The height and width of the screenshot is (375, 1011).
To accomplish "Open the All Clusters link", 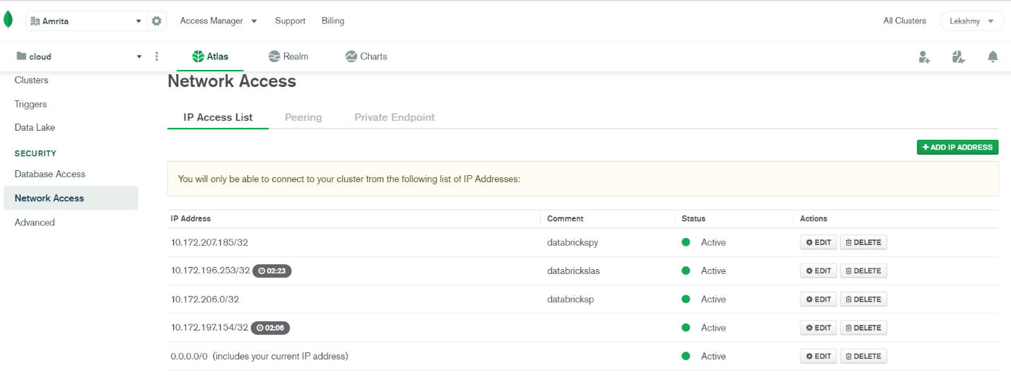I will point(904,21).
